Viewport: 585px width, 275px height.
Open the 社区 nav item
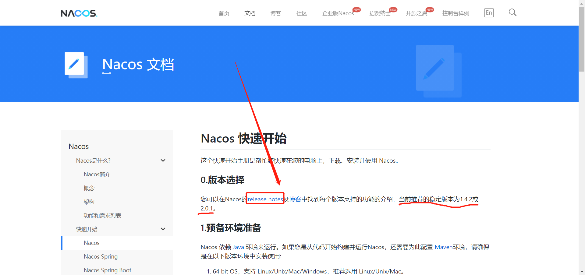pos(302,13)
